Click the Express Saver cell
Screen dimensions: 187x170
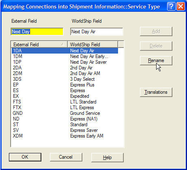coord(84,130)
